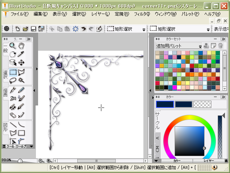Select the Move layer tool
Image resolution: width=230 pixels, height=173 pixels.
pos(21,63)
